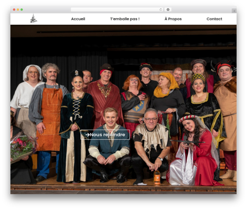Open a new tab with the plus button

[234, 11]
